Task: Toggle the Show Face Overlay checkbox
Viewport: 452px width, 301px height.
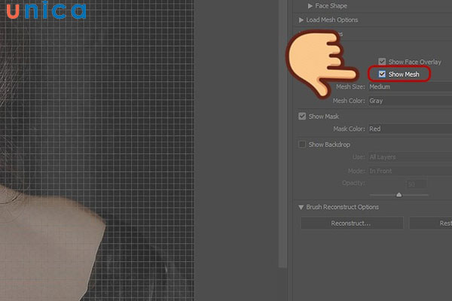Action: click(382, 61)
